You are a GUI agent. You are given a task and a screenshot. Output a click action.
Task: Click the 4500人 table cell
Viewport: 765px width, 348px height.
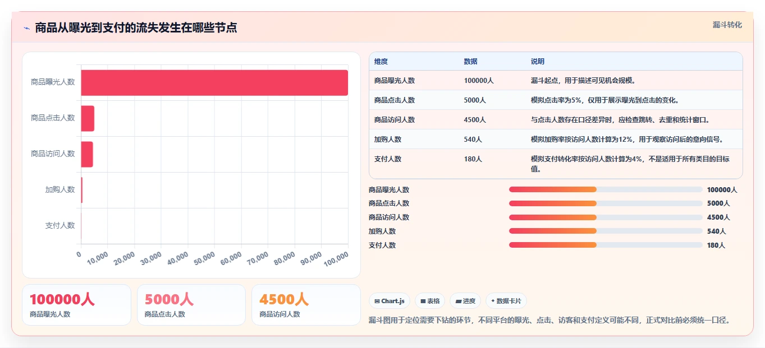tap(475, 120)
